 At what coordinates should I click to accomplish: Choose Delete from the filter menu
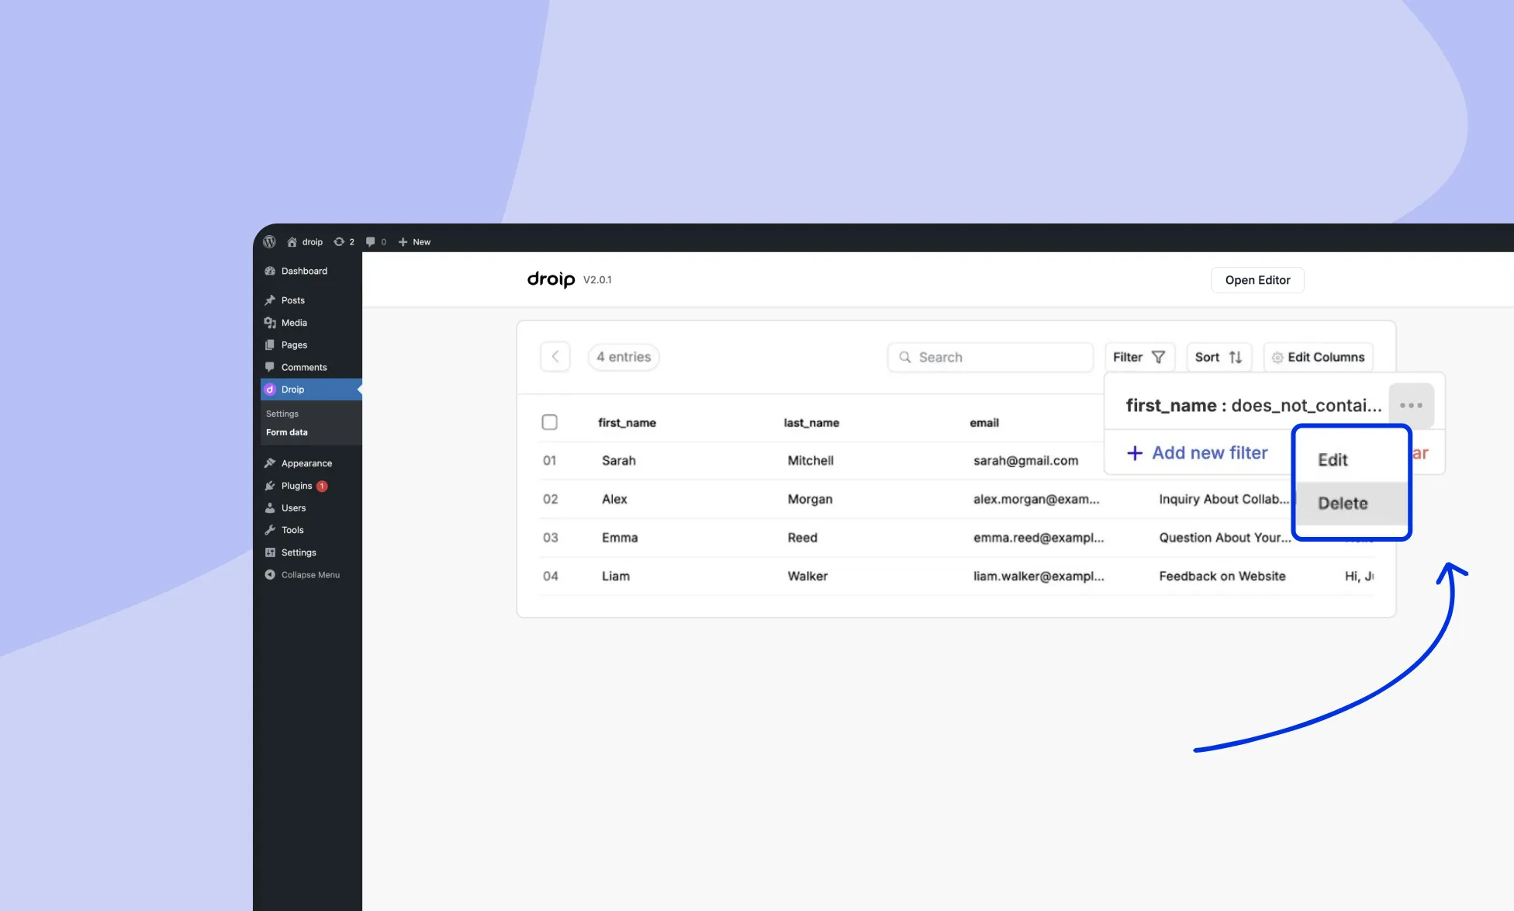click(1351, 503)
